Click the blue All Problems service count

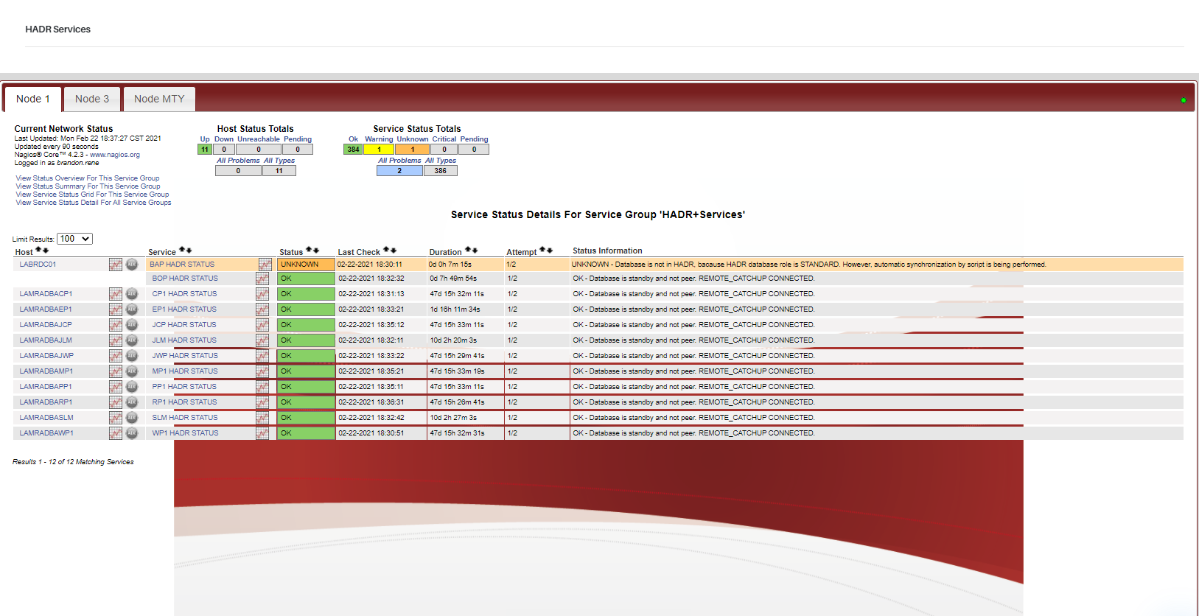click(399, 171)
